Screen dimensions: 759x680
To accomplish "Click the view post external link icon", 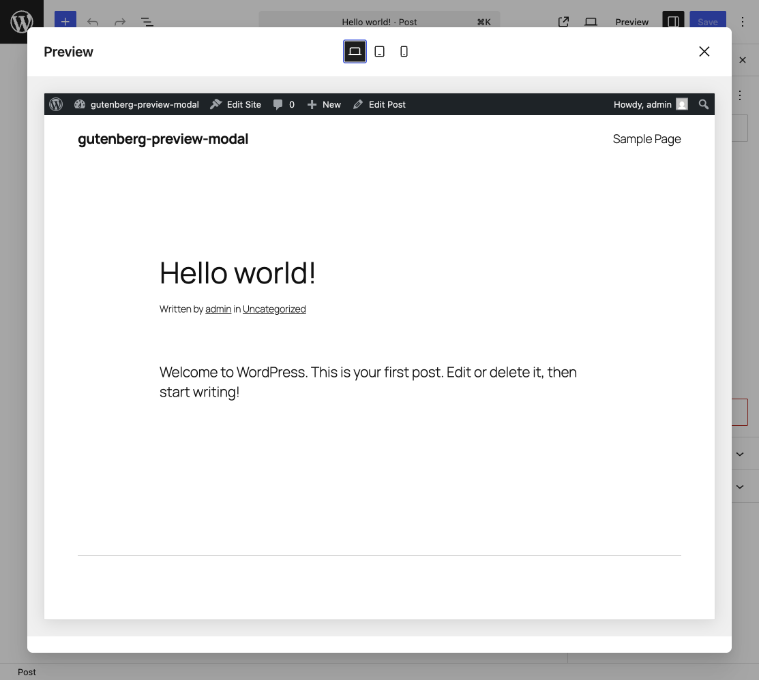I will [x=563, y=22].
